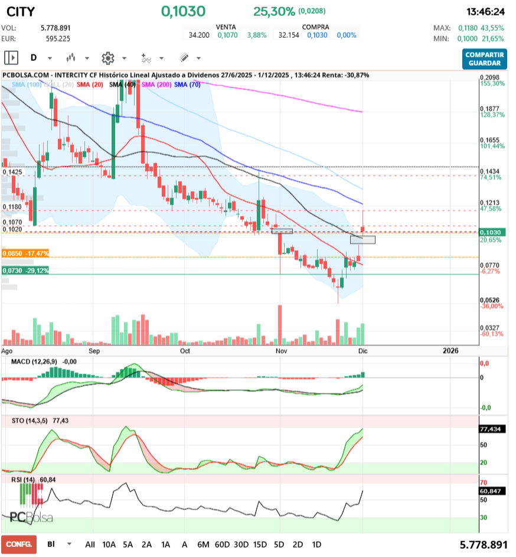Toggle the side panel icon

11,57
